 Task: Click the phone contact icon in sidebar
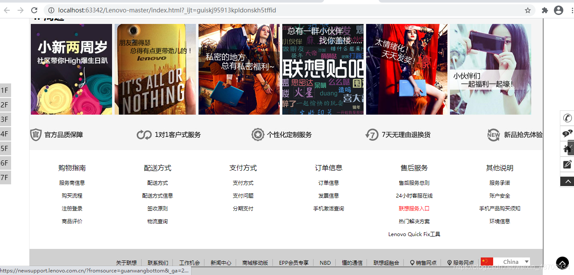click(x=568, y=118)
